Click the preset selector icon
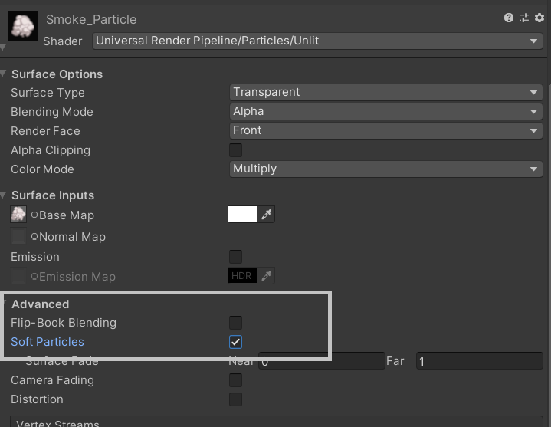This screenshot has height=427, width=551. [x=524, y=18]
